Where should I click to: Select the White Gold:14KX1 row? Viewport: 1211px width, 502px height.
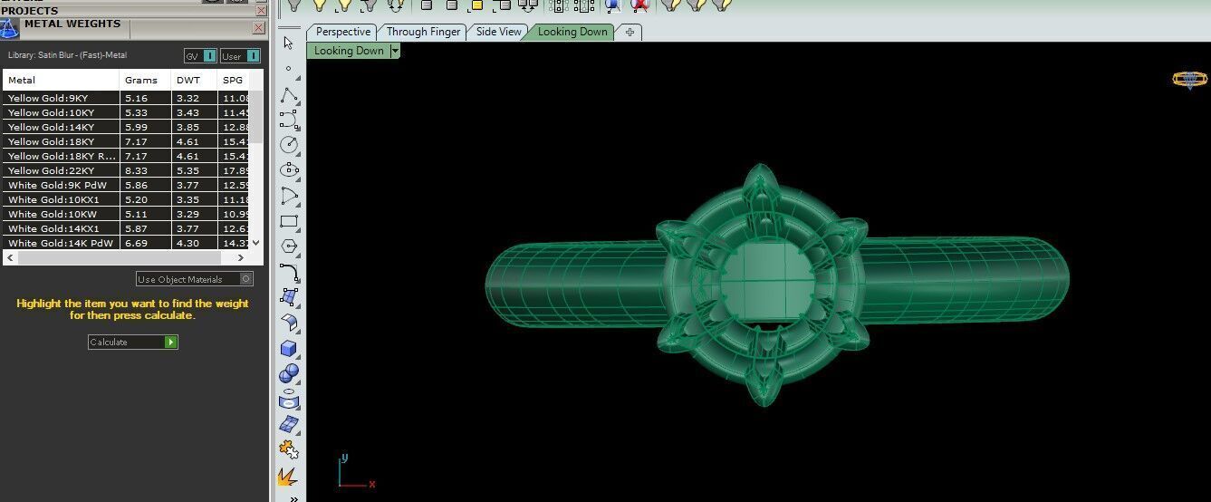tap(126, 228)
